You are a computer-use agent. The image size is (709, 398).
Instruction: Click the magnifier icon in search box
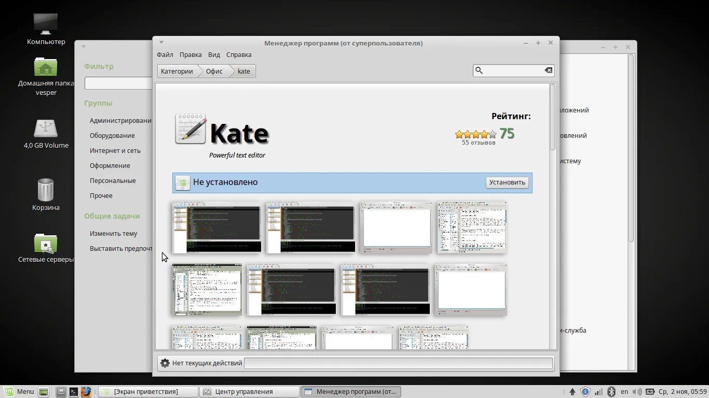479,70
